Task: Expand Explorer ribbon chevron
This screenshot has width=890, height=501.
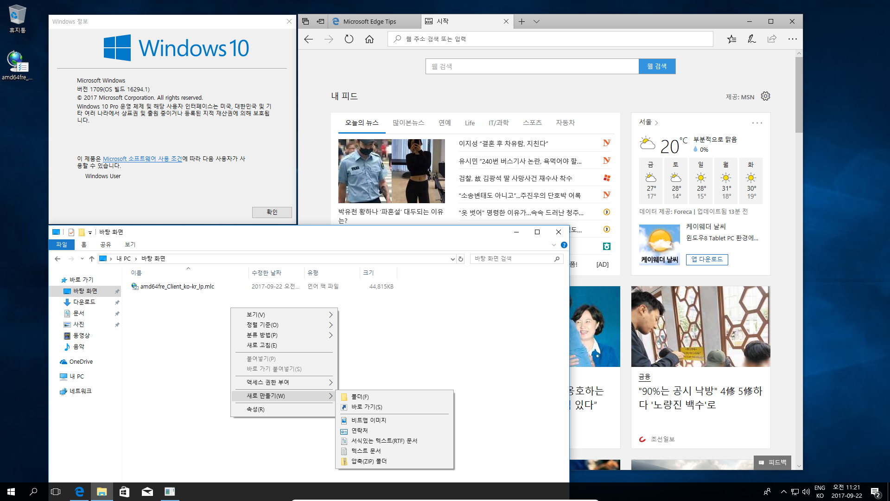Action: [x=554, y=245]
